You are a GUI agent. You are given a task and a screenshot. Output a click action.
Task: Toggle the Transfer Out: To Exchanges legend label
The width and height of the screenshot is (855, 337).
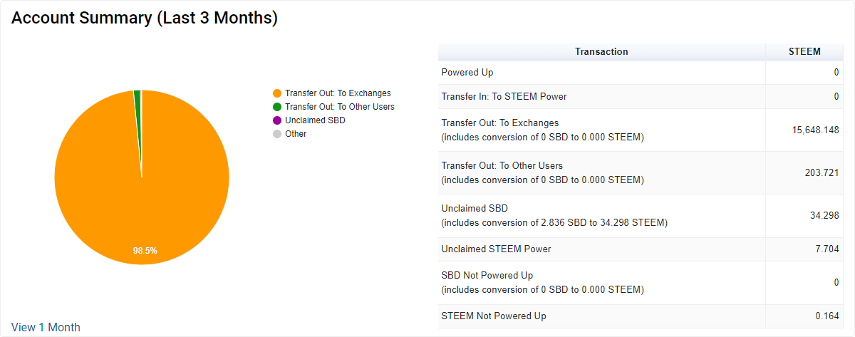(338, 93)
